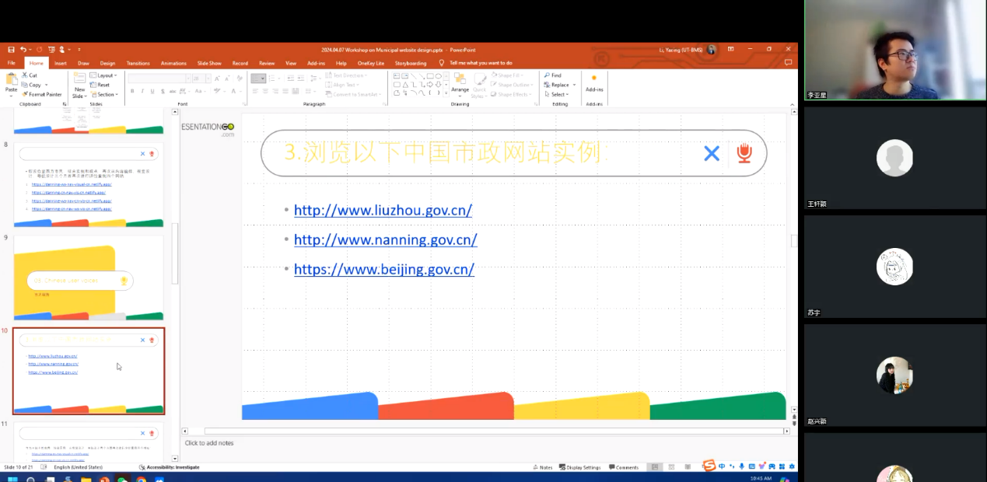The height and width of the screenshot is (482, 987).
Task: Click the Save icon in the quick access toolbar
Action: click(x=11, y=50)
